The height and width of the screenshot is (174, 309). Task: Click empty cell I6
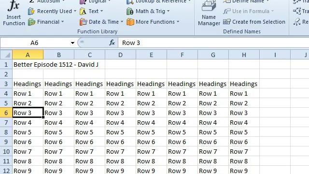click(x=275, y=113)
